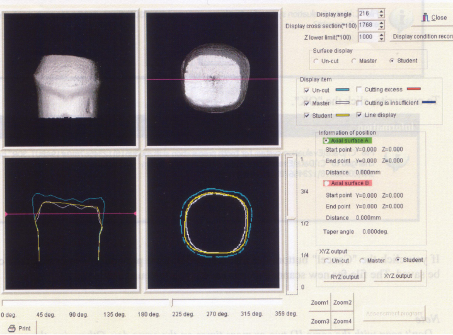Select Axial surface B radio option
Image resolution: width=453 pixels, height=335 pixels.
[326, 183]
